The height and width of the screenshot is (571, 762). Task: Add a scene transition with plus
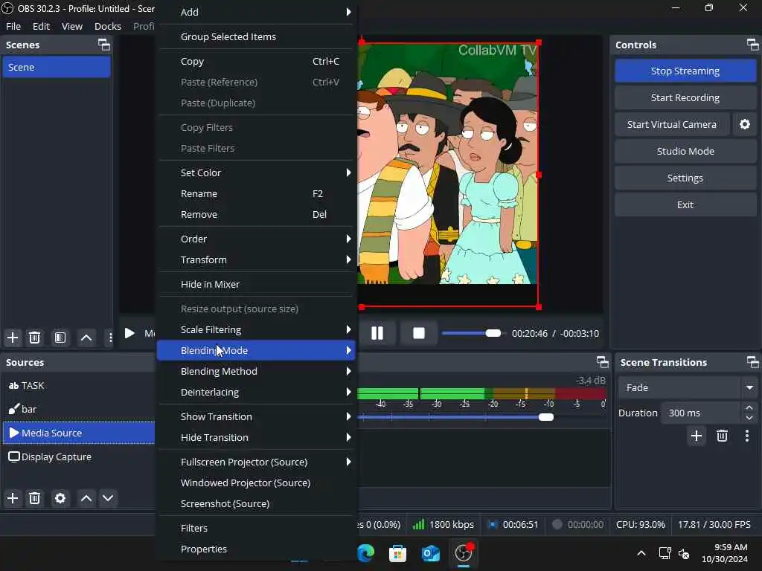click(697, 436)
